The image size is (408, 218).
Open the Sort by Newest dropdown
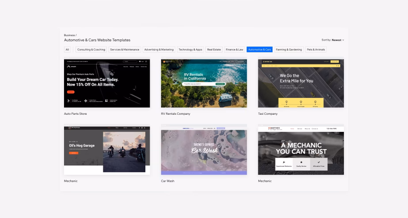(x=332, y=40)
